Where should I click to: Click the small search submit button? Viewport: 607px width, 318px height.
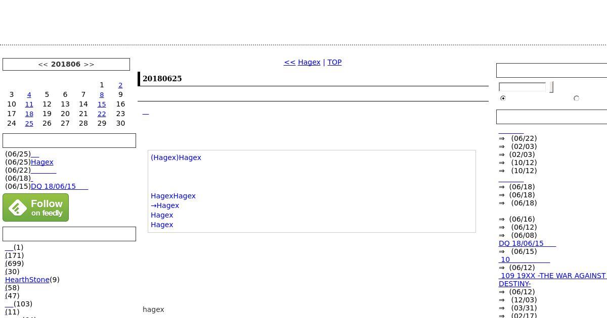(x=551, y=87)
